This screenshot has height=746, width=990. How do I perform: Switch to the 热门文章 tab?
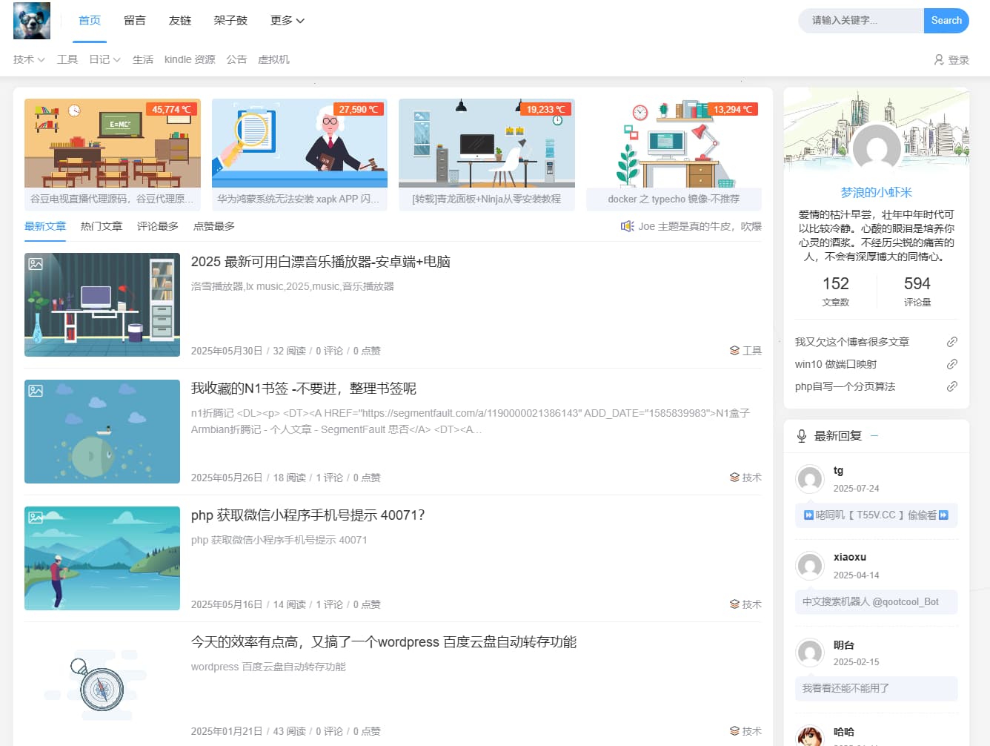(102, 226)
